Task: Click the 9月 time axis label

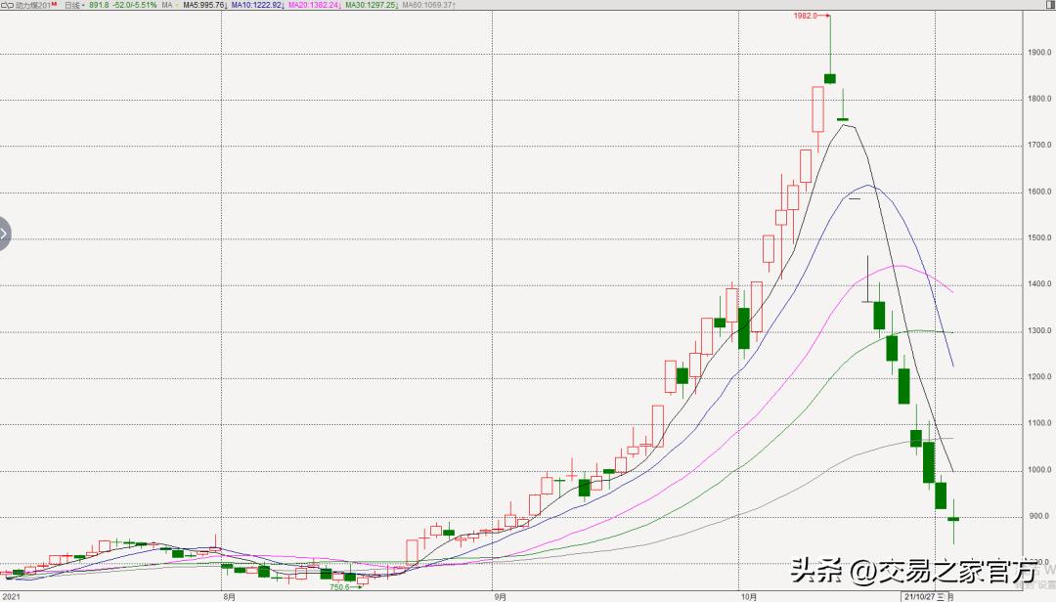Action: [499, 596]
